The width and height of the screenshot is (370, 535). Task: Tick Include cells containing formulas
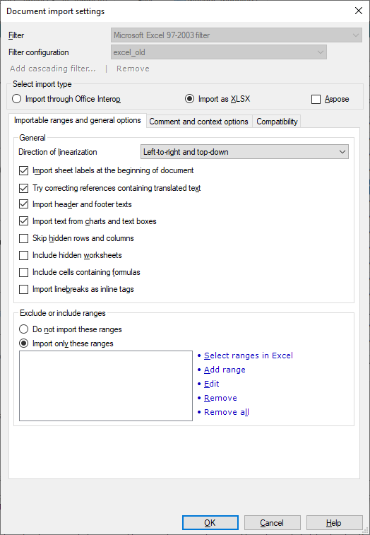[80, 272]
